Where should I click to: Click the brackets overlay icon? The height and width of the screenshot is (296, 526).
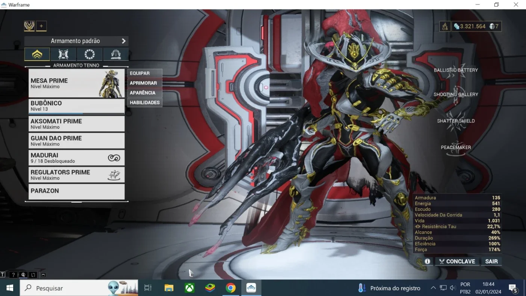(x=33, y=275)
